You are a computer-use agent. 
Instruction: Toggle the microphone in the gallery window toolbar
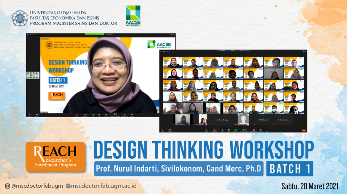click(163, 130)
